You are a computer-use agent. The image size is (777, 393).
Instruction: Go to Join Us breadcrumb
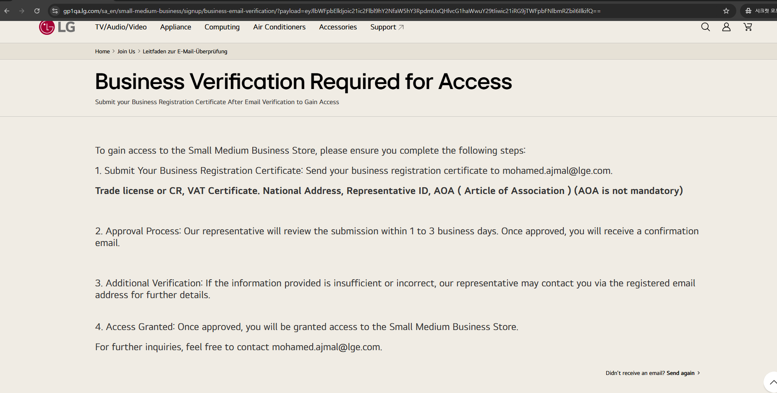[126, 52]
